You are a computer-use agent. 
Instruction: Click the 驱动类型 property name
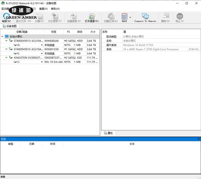[111, 37]
